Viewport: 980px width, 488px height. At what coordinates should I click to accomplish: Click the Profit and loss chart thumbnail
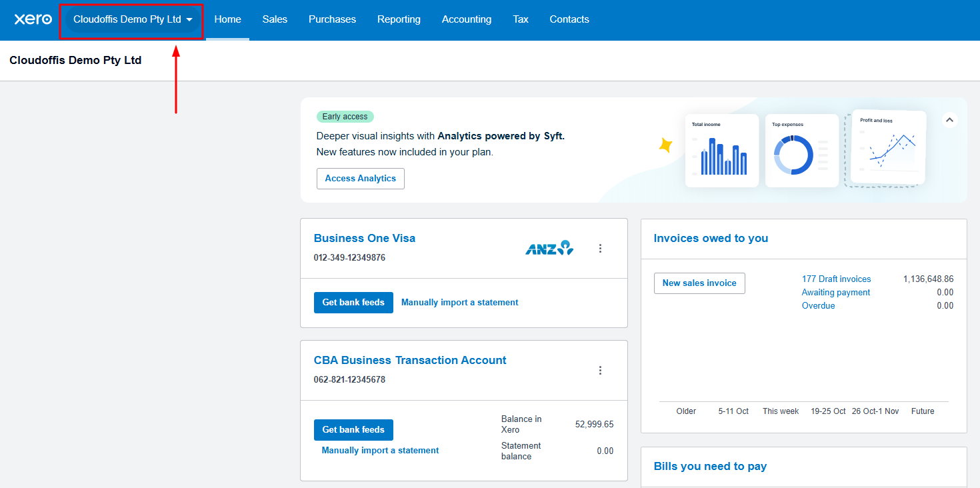tap(887, 147)
